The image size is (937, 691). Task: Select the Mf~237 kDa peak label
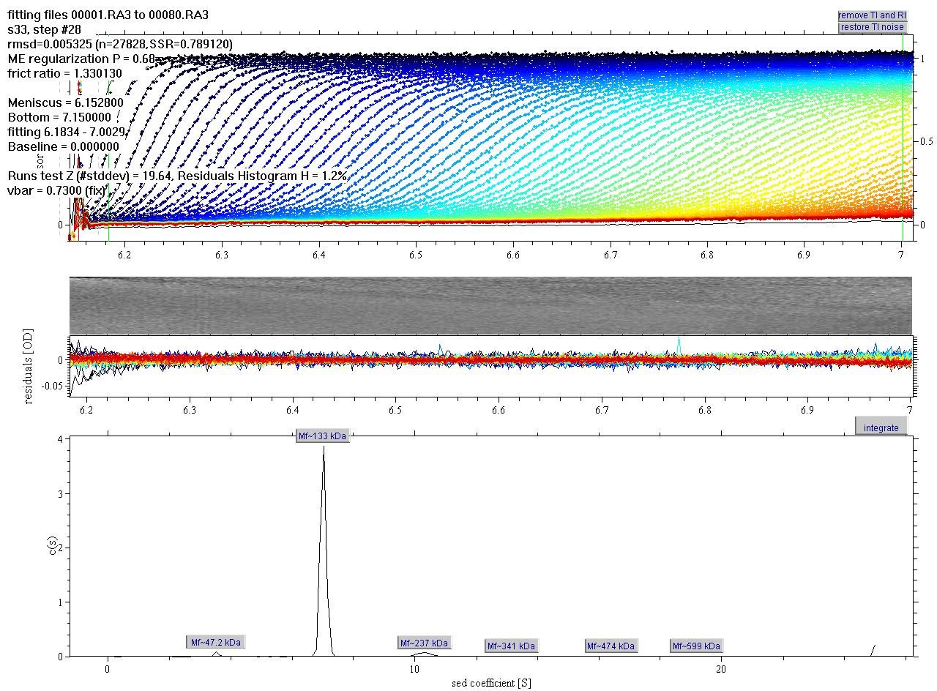(x=424, y=643)
